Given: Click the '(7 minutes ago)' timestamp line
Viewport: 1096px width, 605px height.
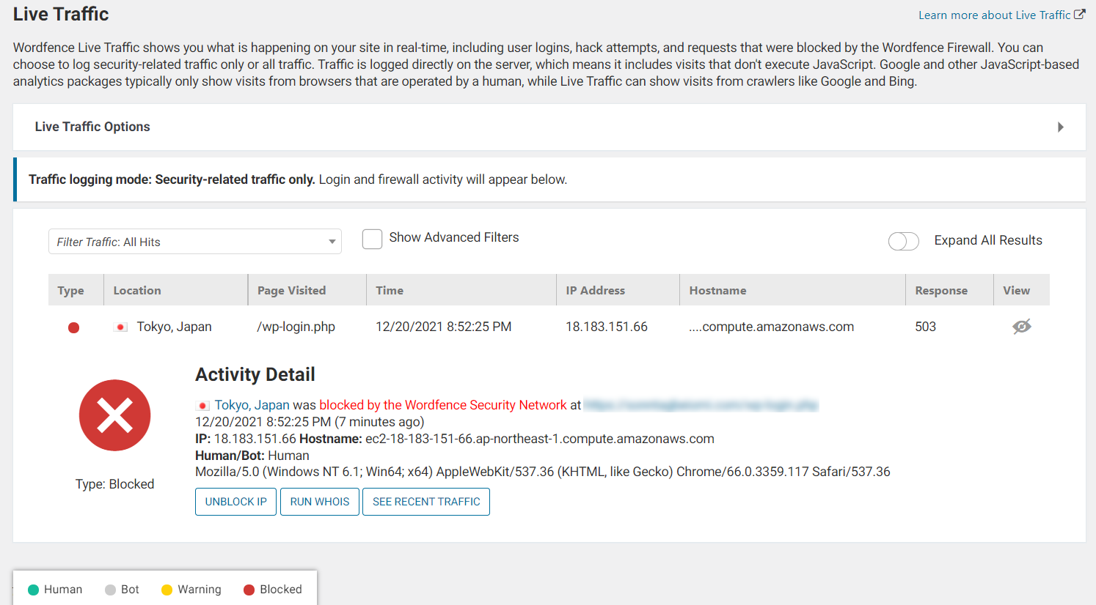Looking at the screenshot, I should point(310,422).
